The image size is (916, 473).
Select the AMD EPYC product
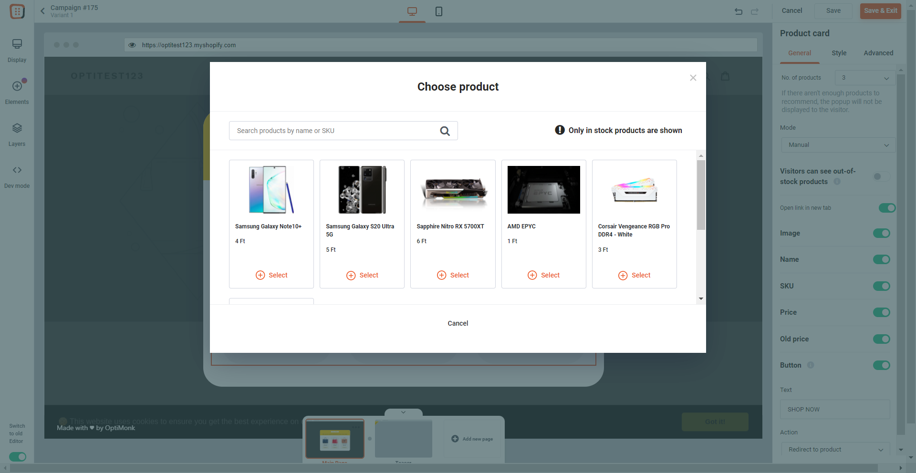pyautogui.click(x=544, y=275)
